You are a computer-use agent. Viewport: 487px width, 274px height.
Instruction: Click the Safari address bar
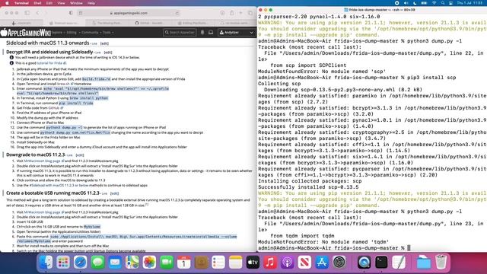click(129, 13)
